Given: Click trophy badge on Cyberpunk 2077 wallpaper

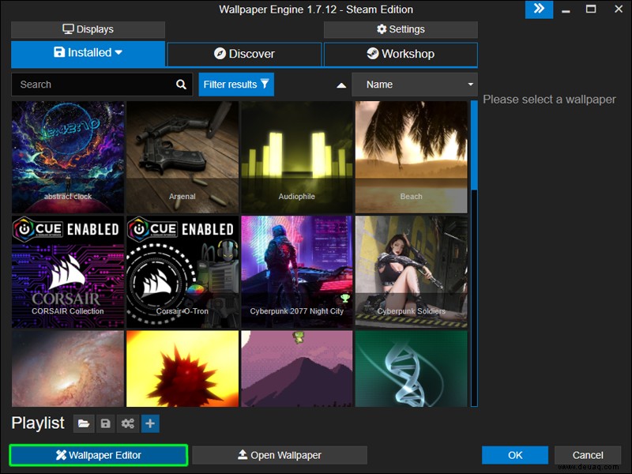Looking at the screenshot, I should [345, 299].
